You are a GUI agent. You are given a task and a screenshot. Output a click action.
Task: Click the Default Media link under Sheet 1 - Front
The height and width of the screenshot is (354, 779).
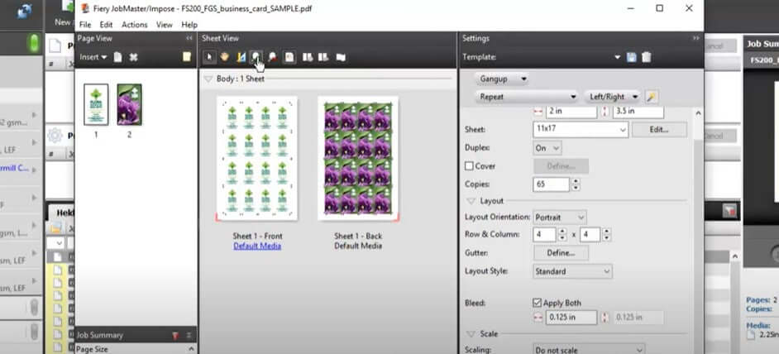pyautogui.click(x=256, y=246)
